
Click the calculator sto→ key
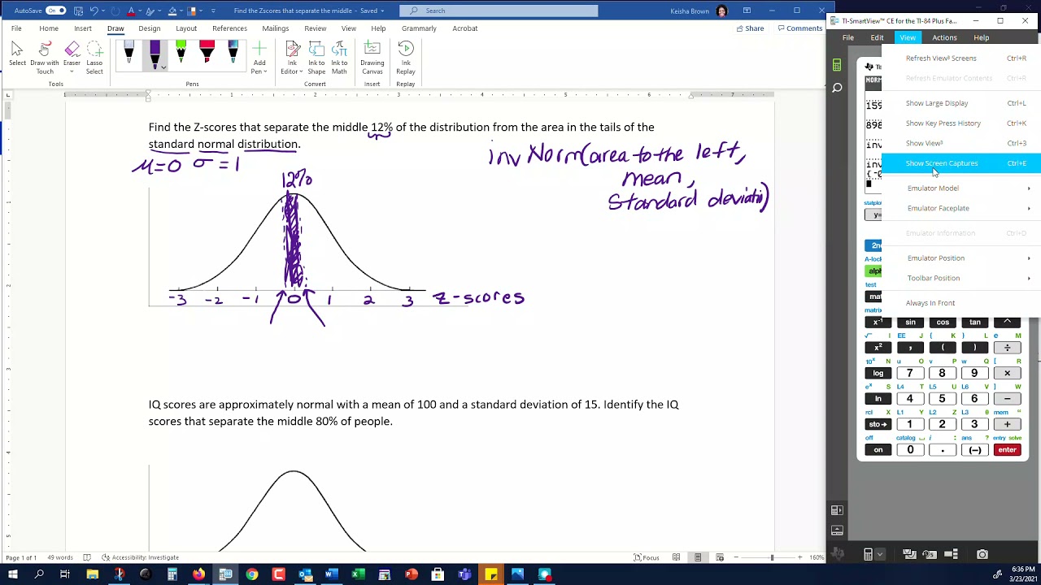(878, 424)
